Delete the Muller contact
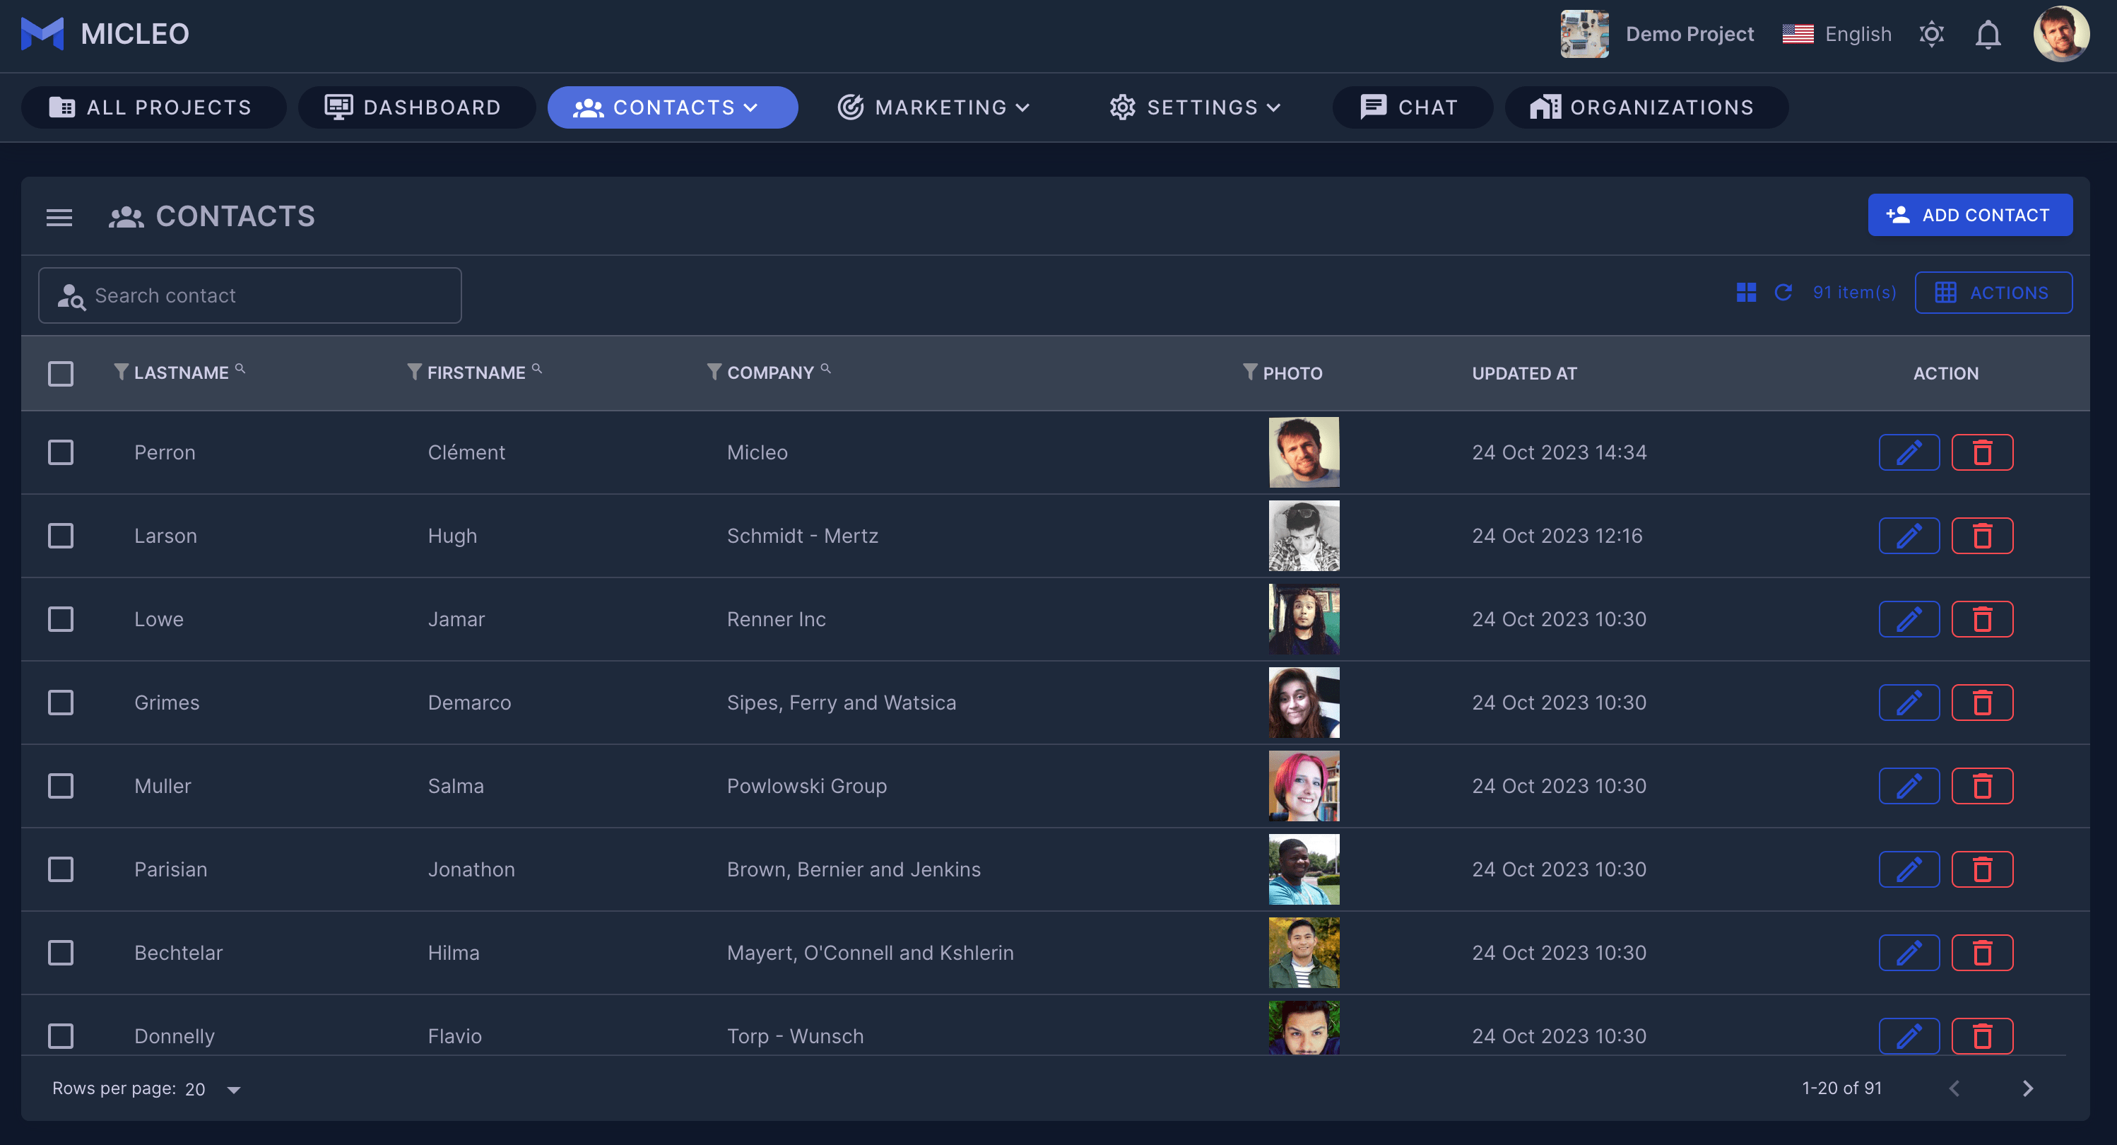Screen dimensions: 2117x1145 [1982, 787]
